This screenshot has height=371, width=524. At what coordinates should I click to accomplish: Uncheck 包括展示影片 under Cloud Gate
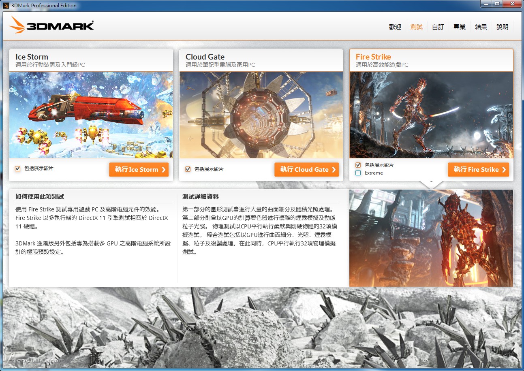188,169
